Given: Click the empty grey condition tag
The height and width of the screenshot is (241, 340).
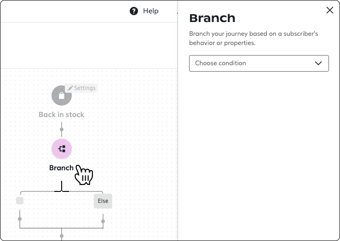Looking at the screenshot, I should tap(20, 201).
